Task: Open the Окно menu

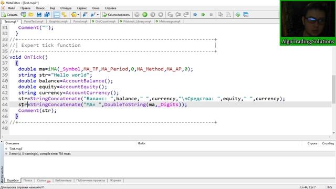Action: 96,8
